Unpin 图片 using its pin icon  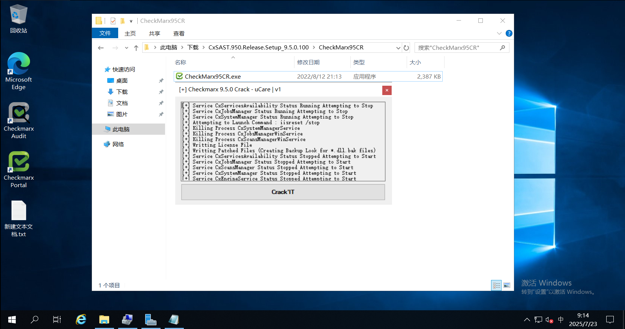click(161, 114)
